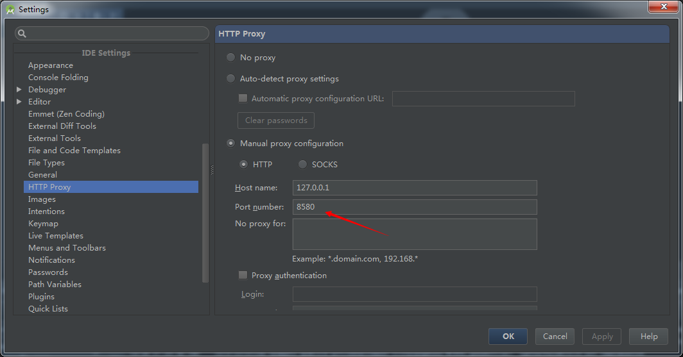Viewport: 683px width, 357px height.
Task: Click the Host name input field
Action: pos(415,188)
